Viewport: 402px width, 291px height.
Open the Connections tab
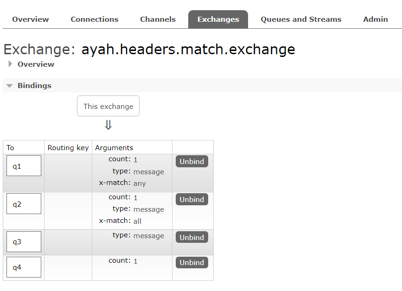tap(94, 19)
